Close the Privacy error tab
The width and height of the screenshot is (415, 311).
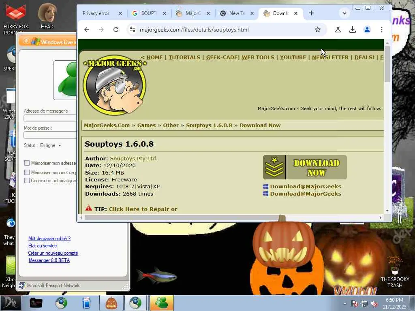point(120,13)
